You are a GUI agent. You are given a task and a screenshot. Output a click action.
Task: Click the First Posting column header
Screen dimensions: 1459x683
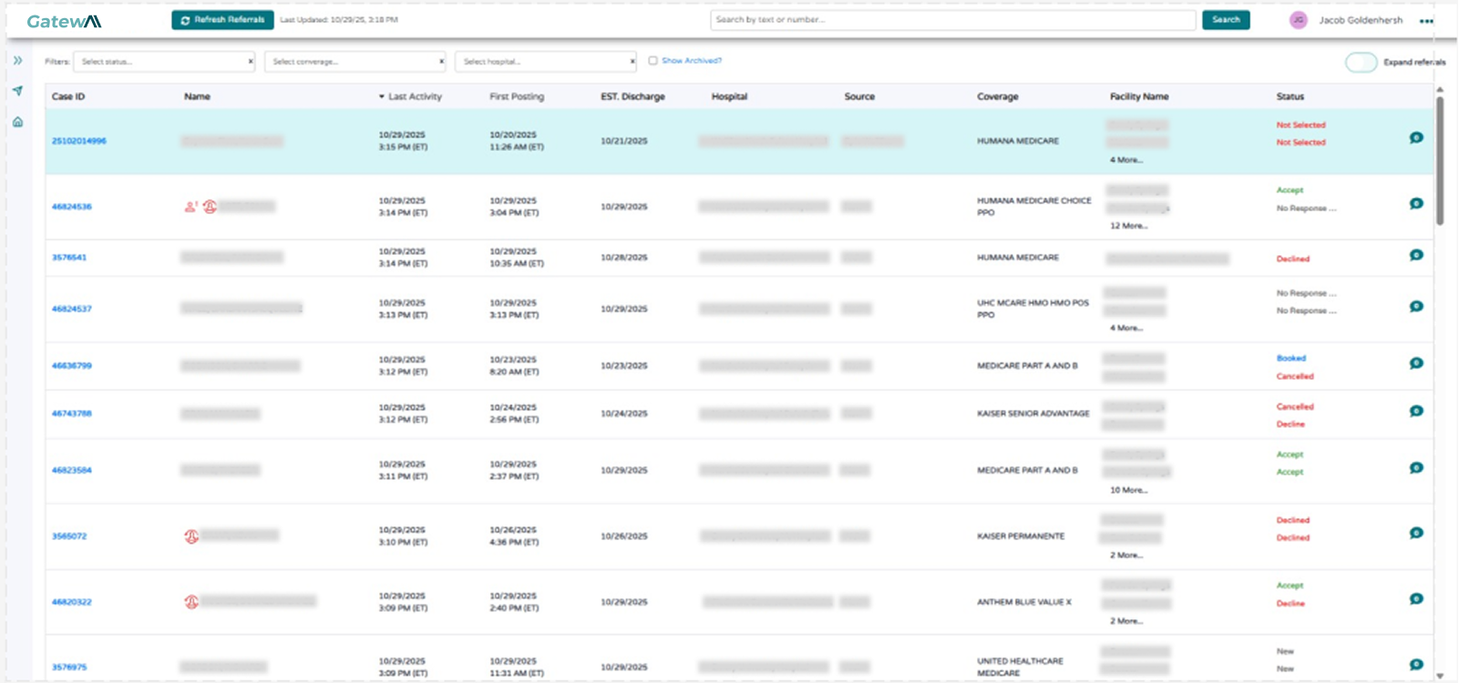(x=517, y=97)
